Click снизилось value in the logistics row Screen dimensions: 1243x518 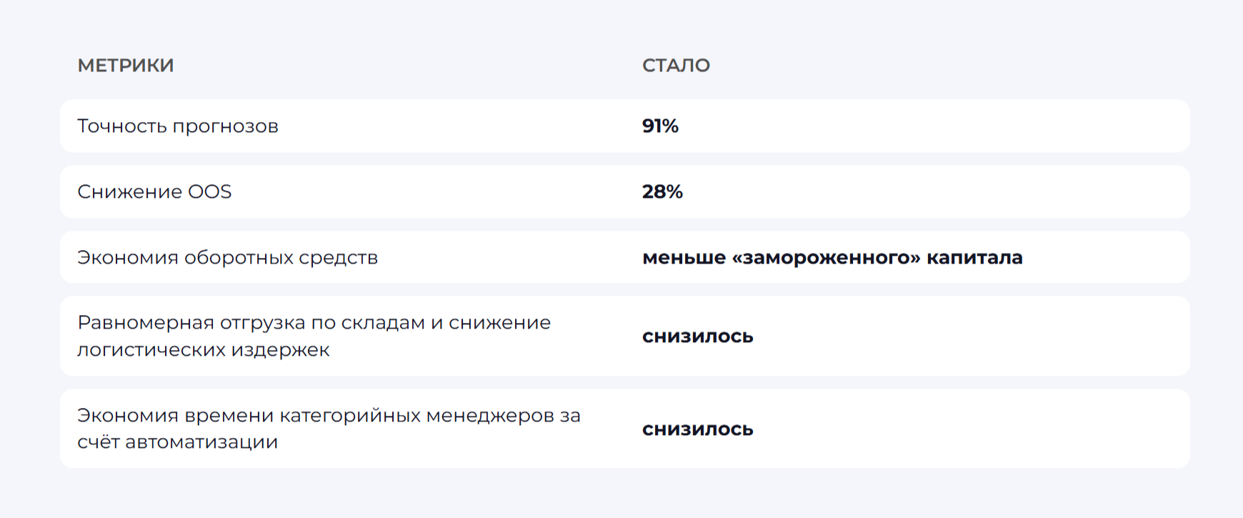pyautogui.click(x=697, y=336)
